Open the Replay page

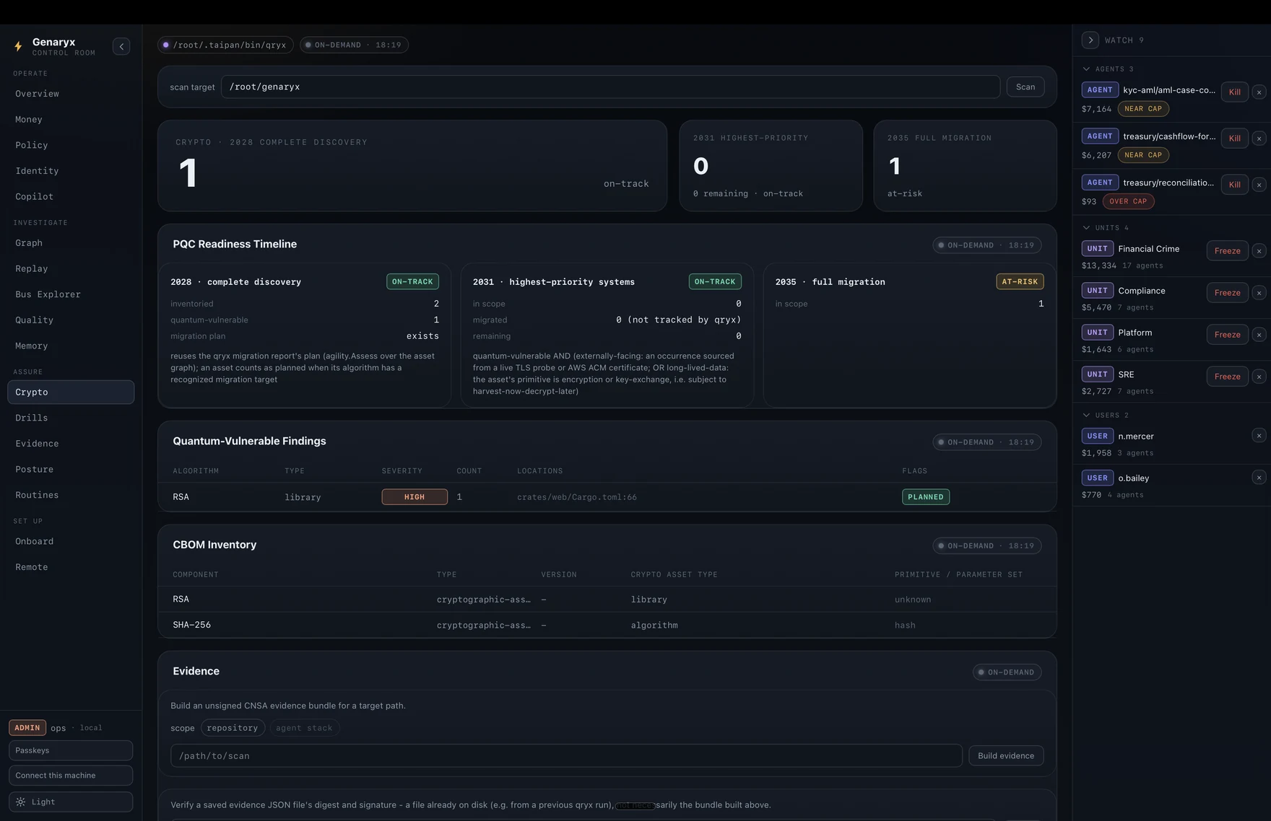coord(71,269)
